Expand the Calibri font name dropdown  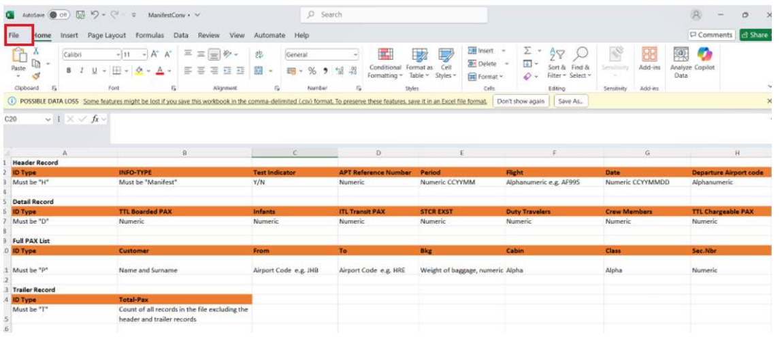pos(118,54)
